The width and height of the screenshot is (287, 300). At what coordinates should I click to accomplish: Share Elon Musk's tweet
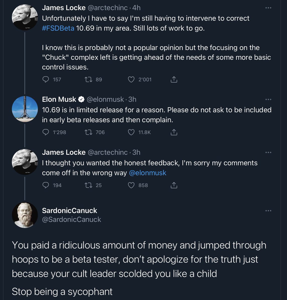174,132
